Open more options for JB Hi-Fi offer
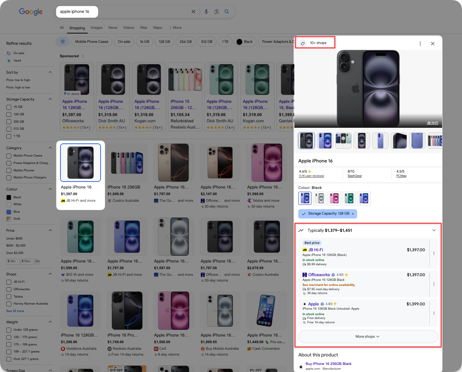 [434, 253]
